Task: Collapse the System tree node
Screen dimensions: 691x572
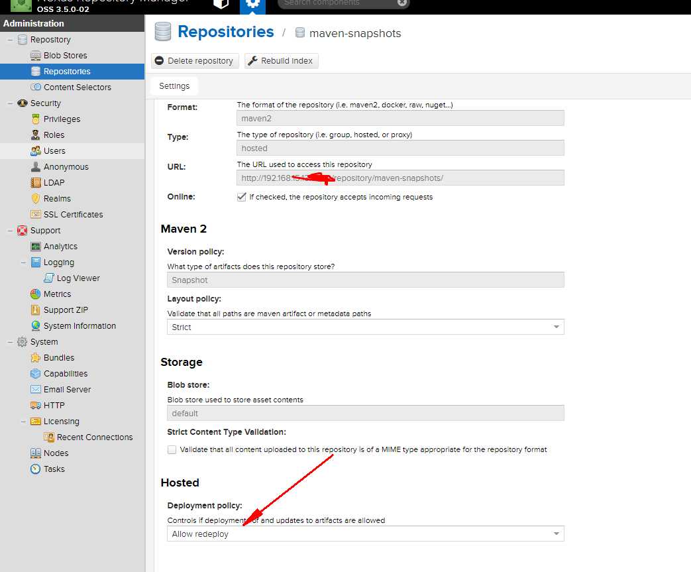Action: (10, 342)
